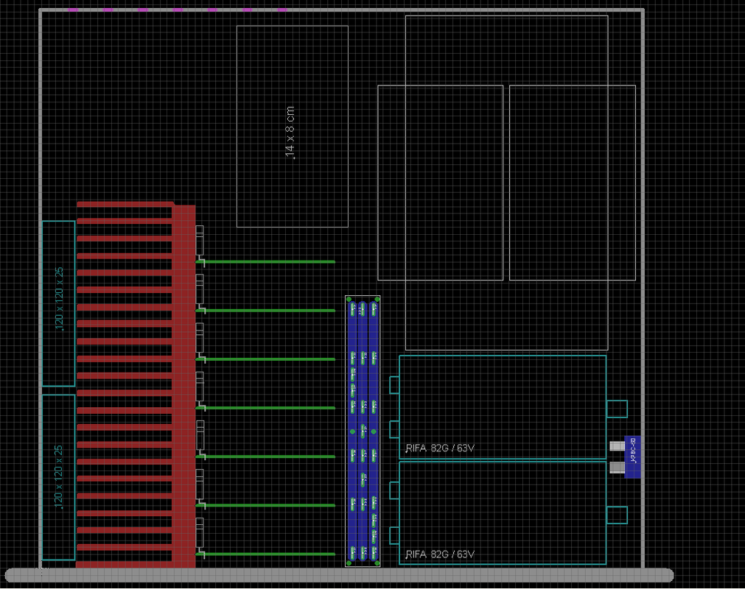
Task: Click the leftmost magenta marker on top edge
Action: (x=73, y=10)
